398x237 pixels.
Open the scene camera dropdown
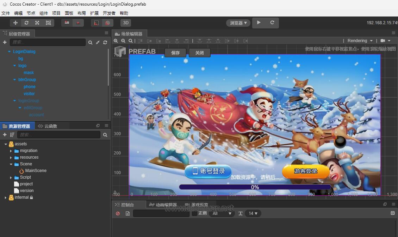tap(385, 41)
